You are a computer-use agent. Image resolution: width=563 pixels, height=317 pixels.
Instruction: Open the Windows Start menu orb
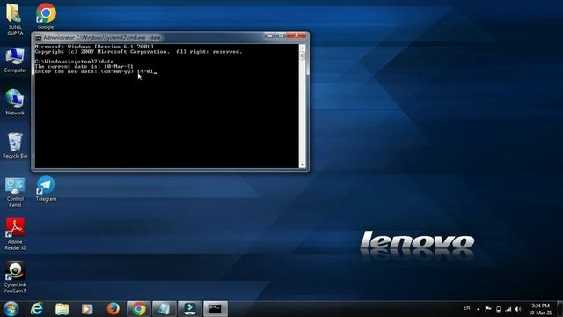(11, 309)
